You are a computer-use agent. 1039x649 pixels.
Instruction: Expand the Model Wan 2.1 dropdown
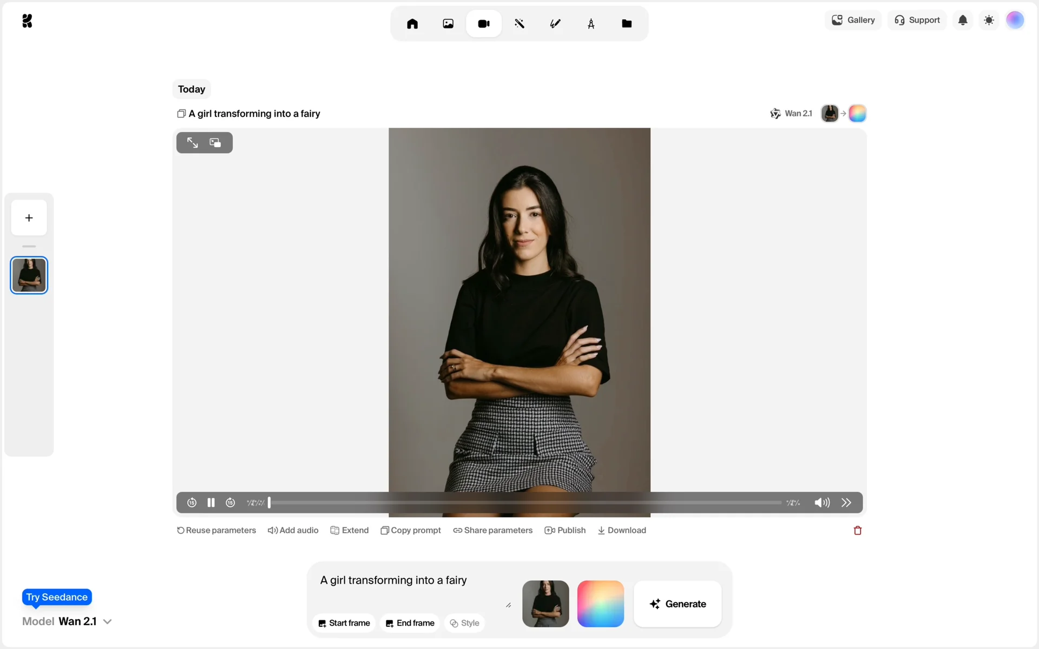(107, 621)
